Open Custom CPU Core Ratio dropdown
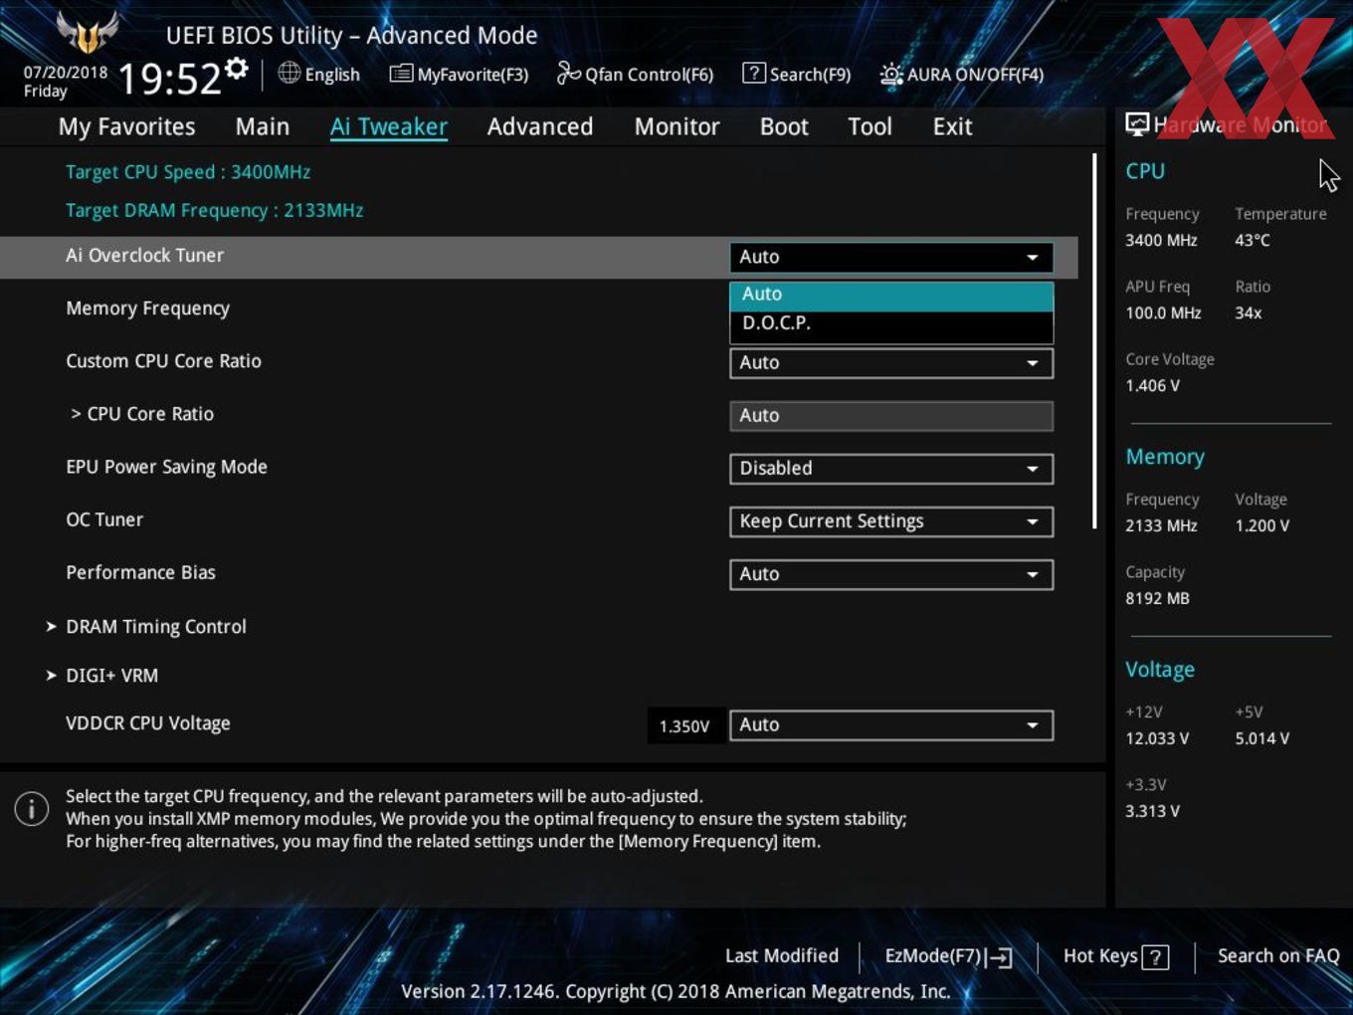This screenshot has height=1015, width=1353. (891, 363)
